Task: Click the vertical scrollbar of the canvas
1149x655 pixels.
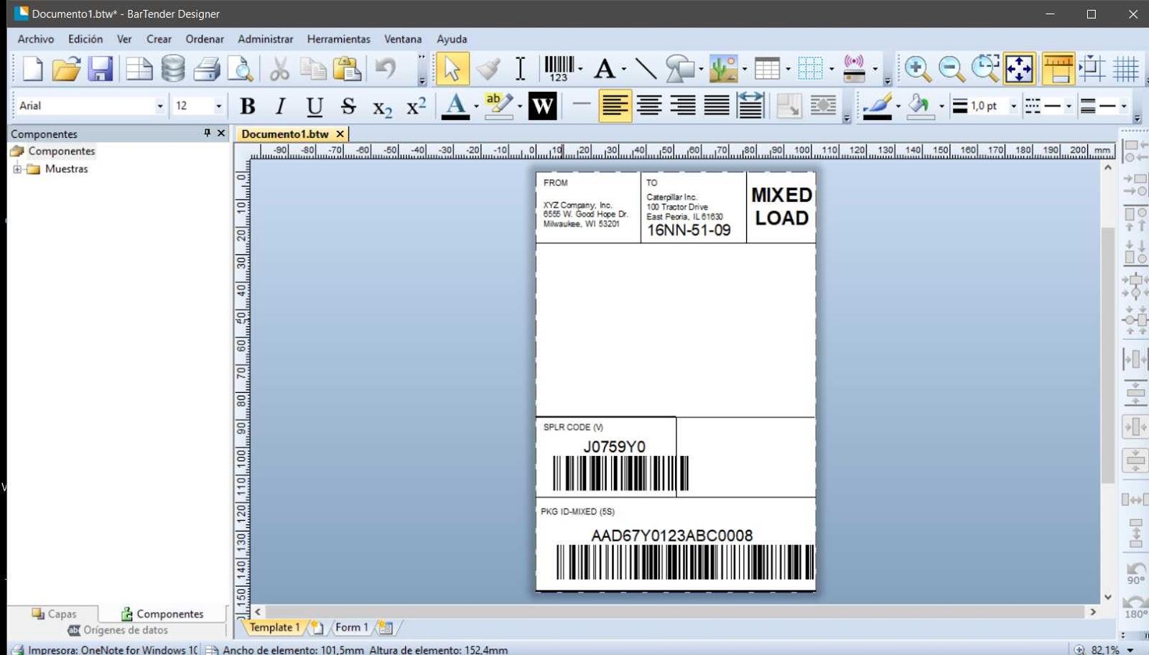Action: click(x=1108, y=356)
